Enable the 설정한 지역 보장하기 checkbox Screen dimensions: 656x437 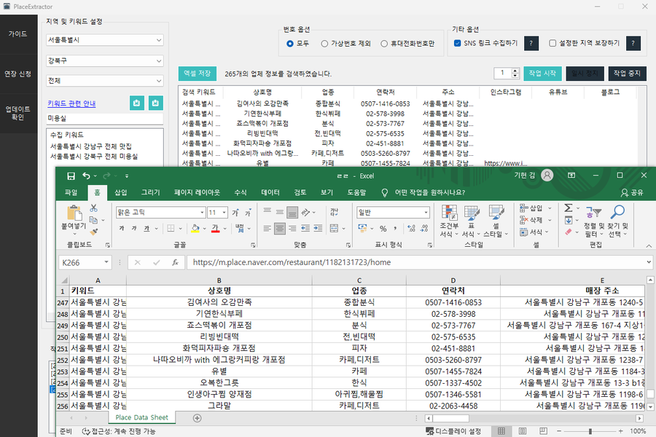552,44
